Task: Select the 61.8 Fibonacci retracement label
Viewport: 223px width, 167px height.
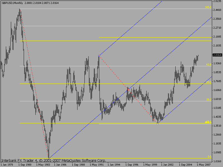Action: 209,65
